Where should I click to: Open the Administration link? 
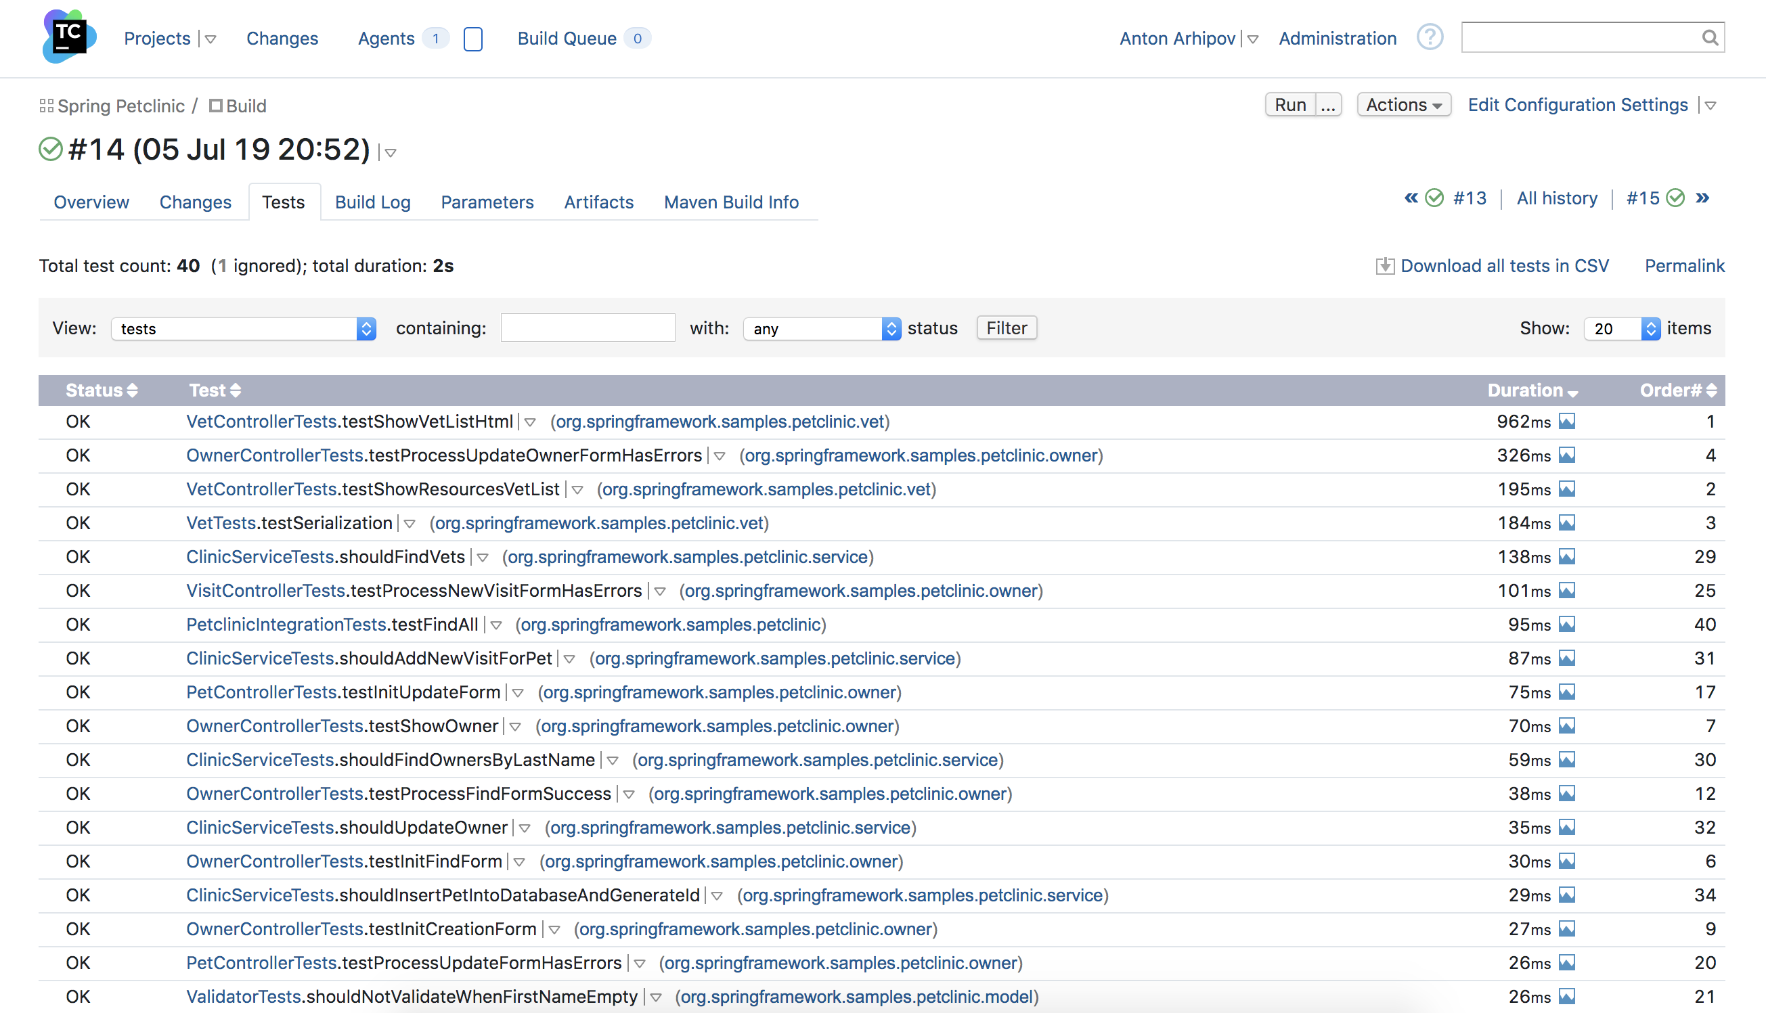(1338, 39)
